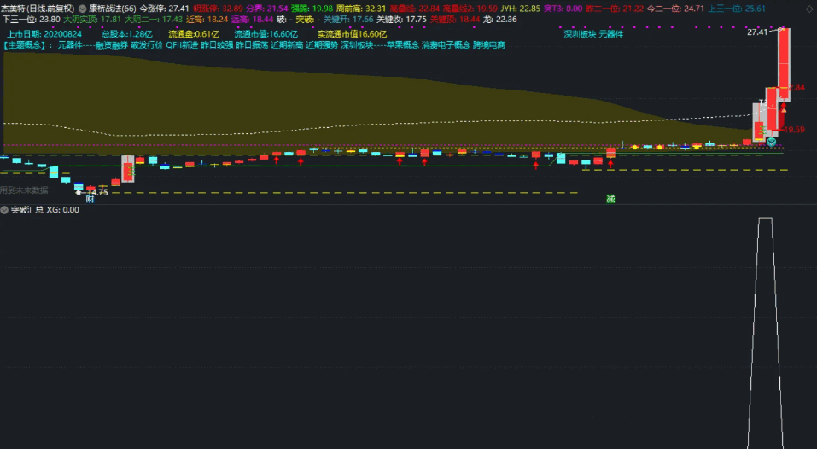Click the 总股本:1.28亿 text

pos(127,34)
